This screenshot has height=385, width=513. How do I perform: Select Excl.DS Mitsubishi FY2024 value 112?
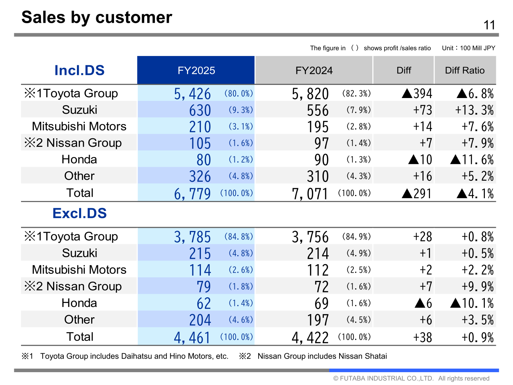(318, 270)
